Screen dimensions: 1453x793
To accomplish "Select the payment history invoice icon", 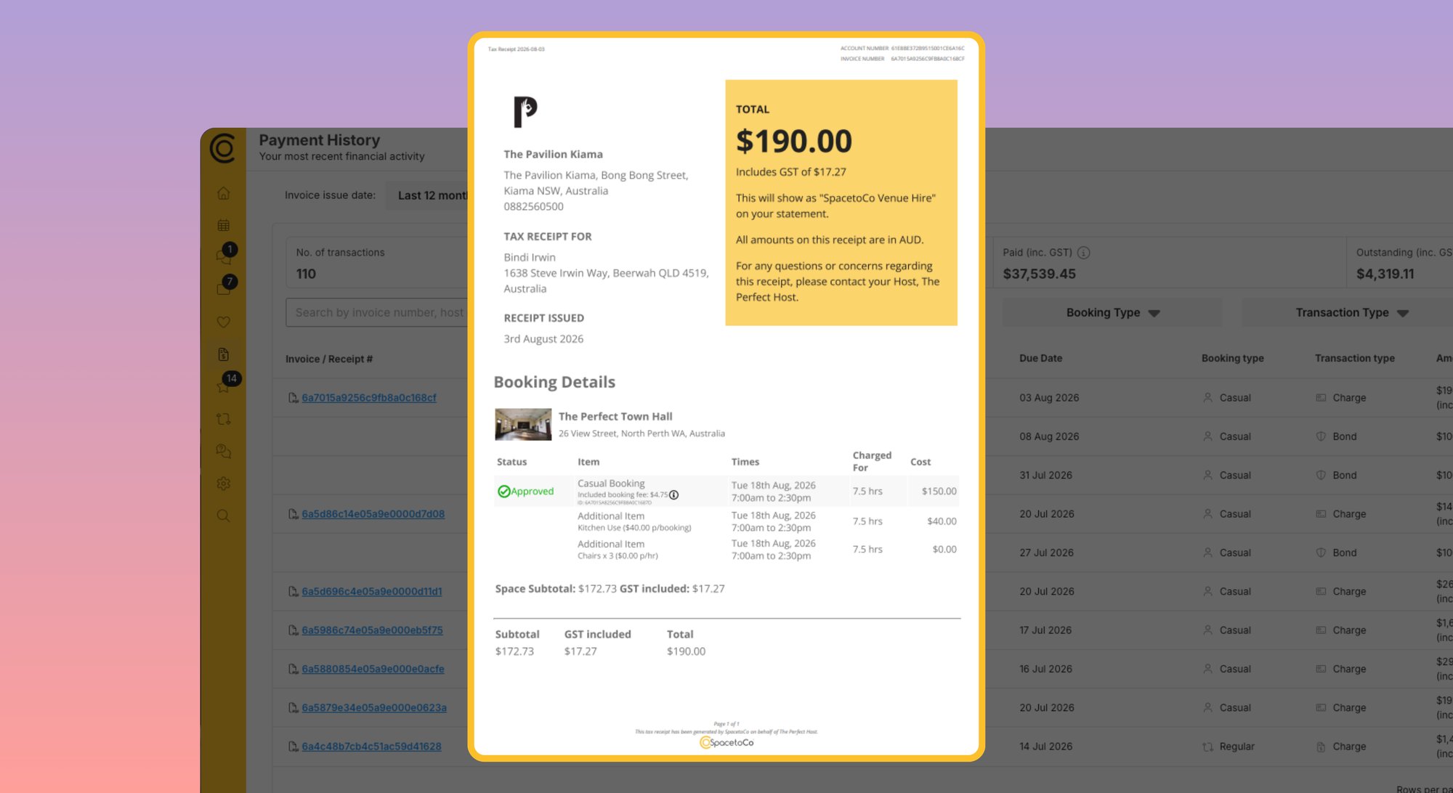I will pos(223,354).
